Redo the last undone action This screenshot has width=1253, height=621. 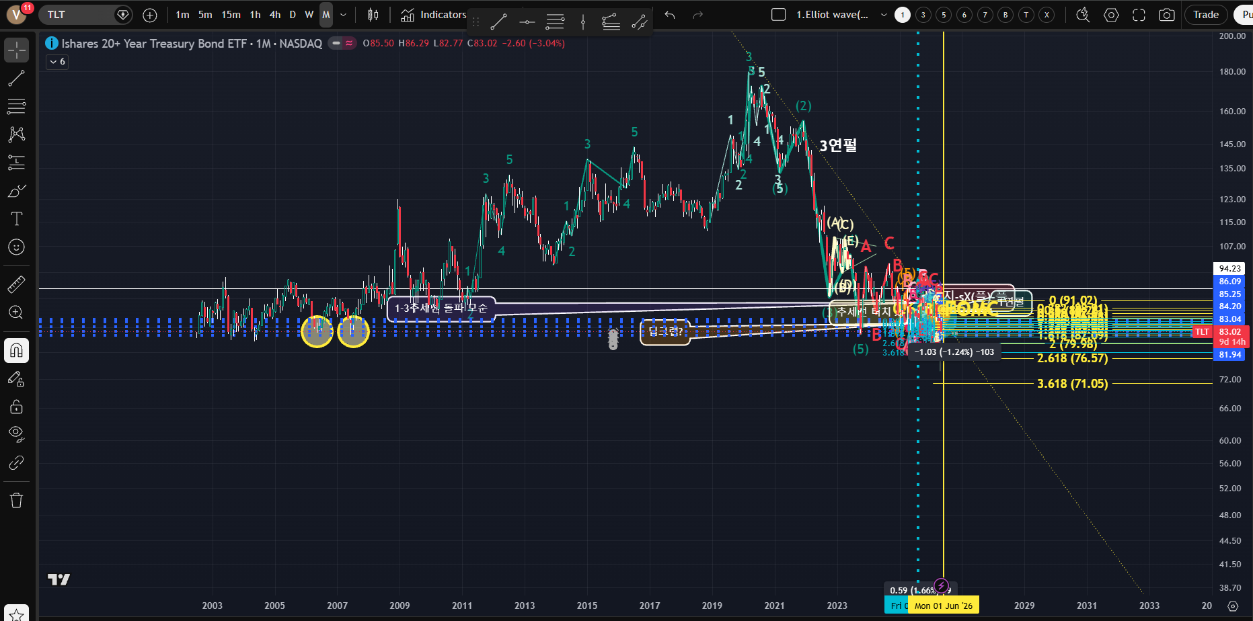point(698,15)
